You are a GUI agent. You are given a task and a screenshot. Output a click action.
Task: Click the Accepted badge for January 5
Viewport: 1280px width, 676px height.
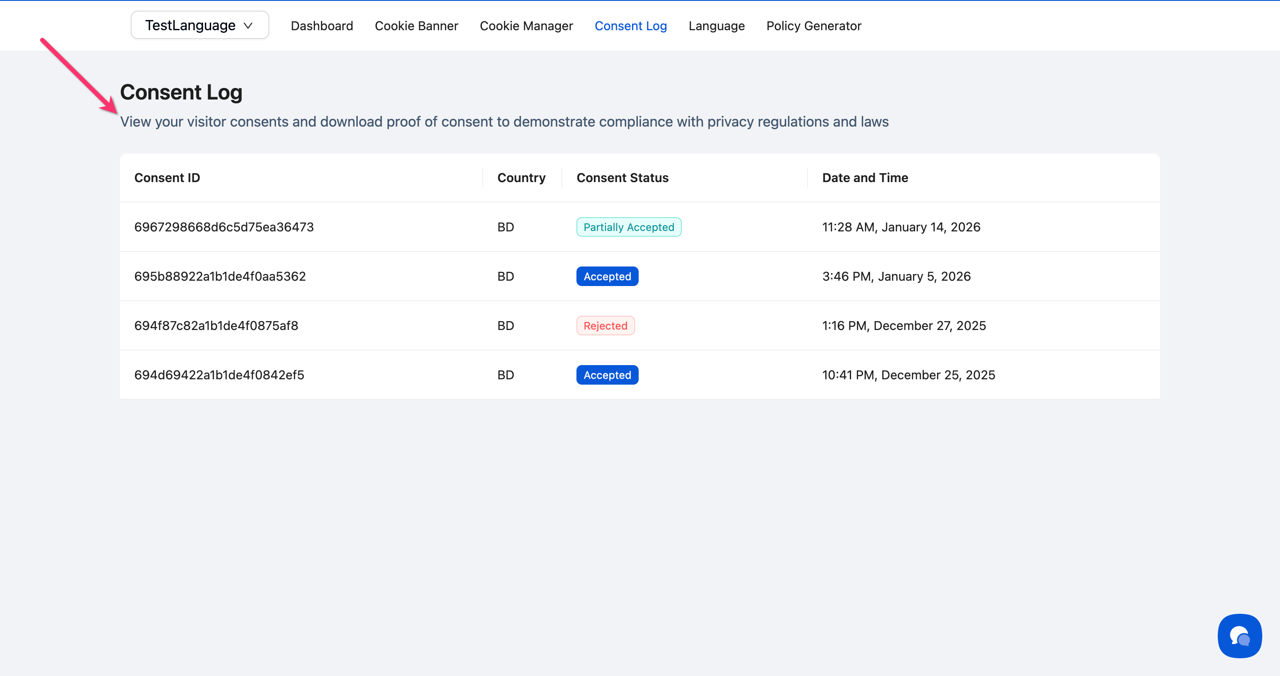(x=607, y=276)
